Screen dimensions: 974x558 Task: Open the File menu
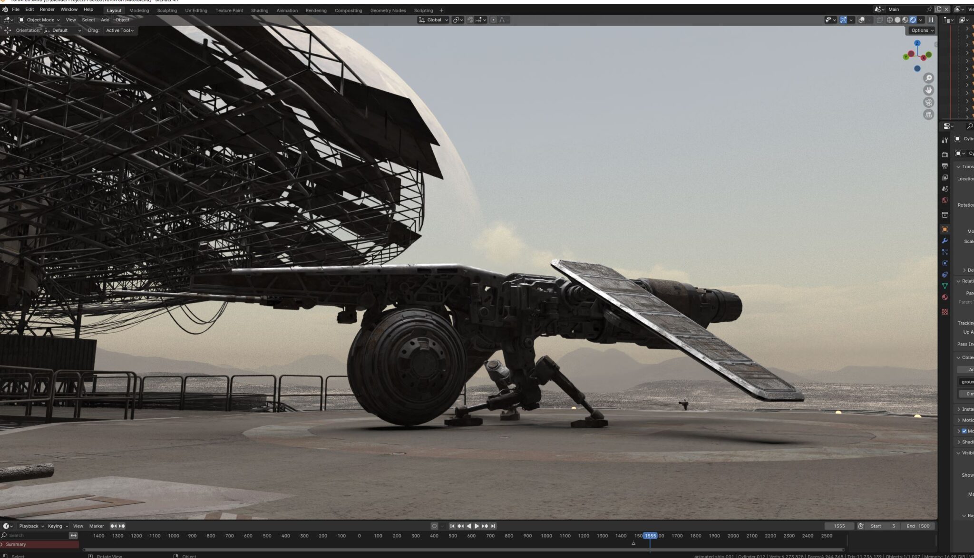(x=16, y=10)
